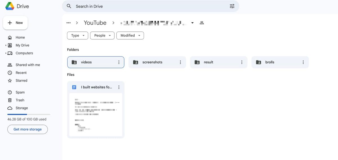Select the screenshots folder

pyautogui.click(x=157, y=62)
